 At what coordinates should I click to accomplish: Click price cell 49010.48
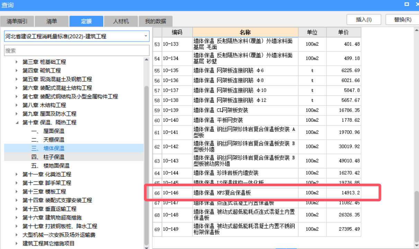344,161
